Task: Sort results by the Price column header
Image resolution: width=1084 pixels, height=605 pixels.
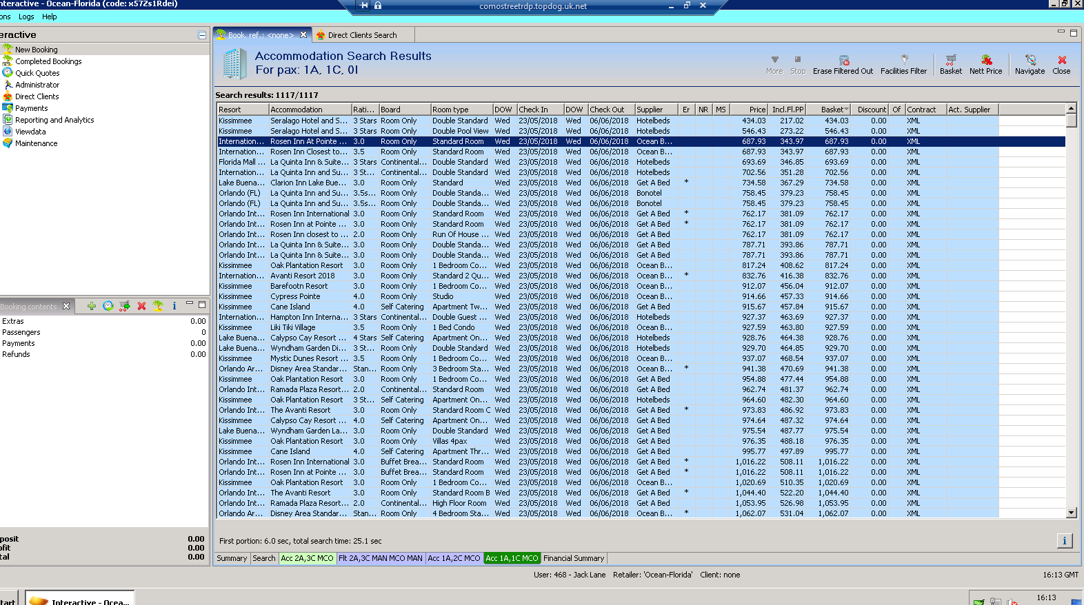Action: coord(747,110)
